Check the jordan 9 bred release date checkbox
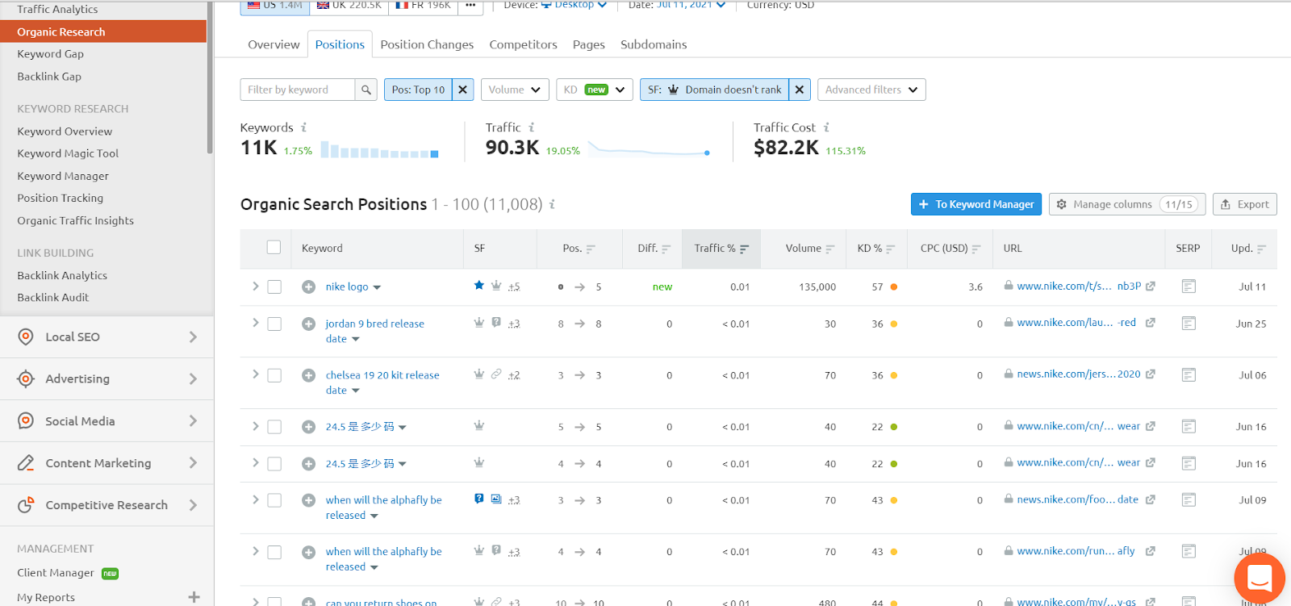1291x606 pixels. 274,324
